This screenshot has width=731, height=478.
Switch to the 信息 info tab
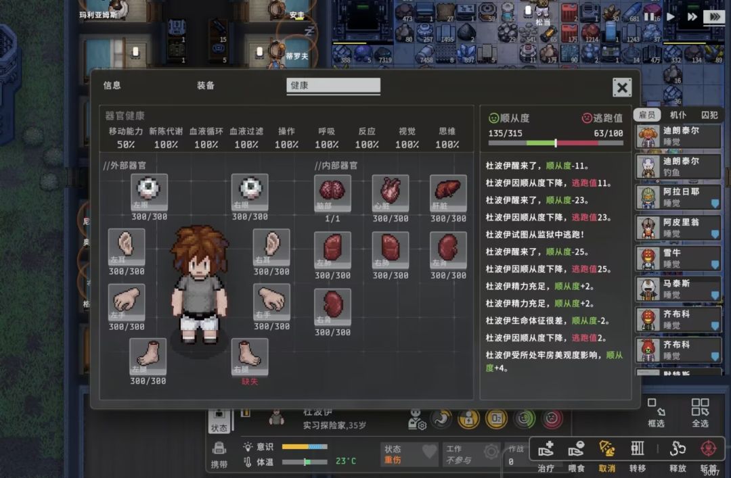pyautogui.click(x=112, y=85)
